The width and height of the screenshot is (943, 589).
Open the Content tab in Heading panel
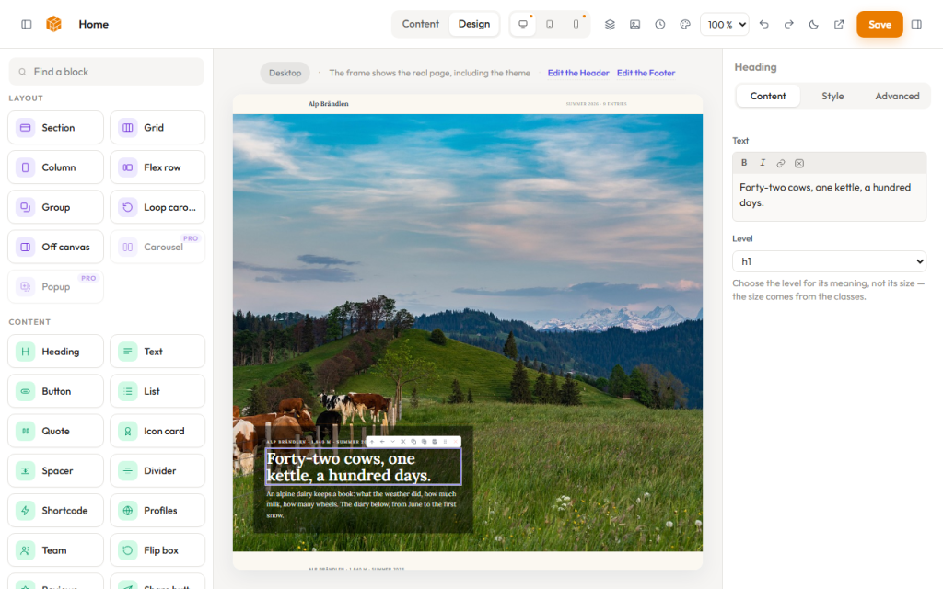tap(768, 96)
